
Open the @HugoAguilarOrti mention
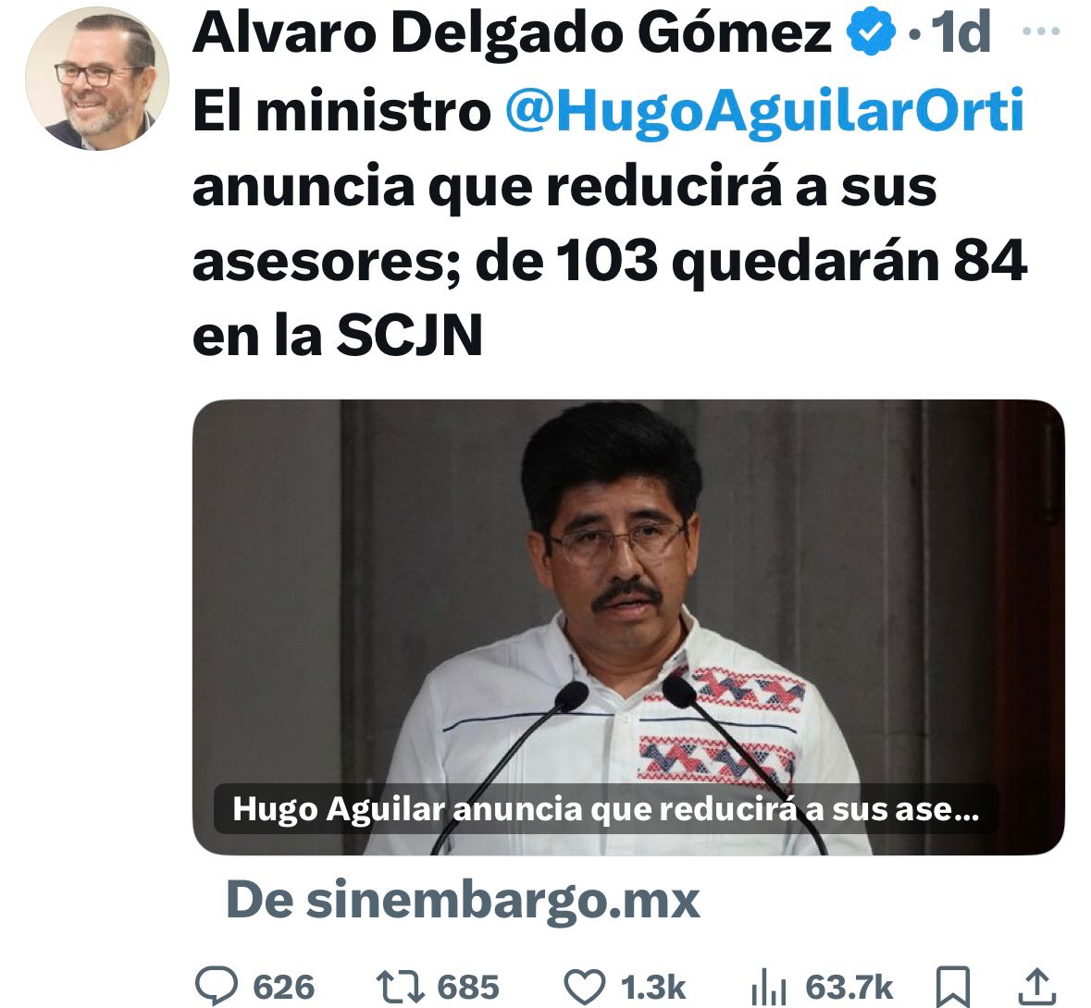[764, 111]
